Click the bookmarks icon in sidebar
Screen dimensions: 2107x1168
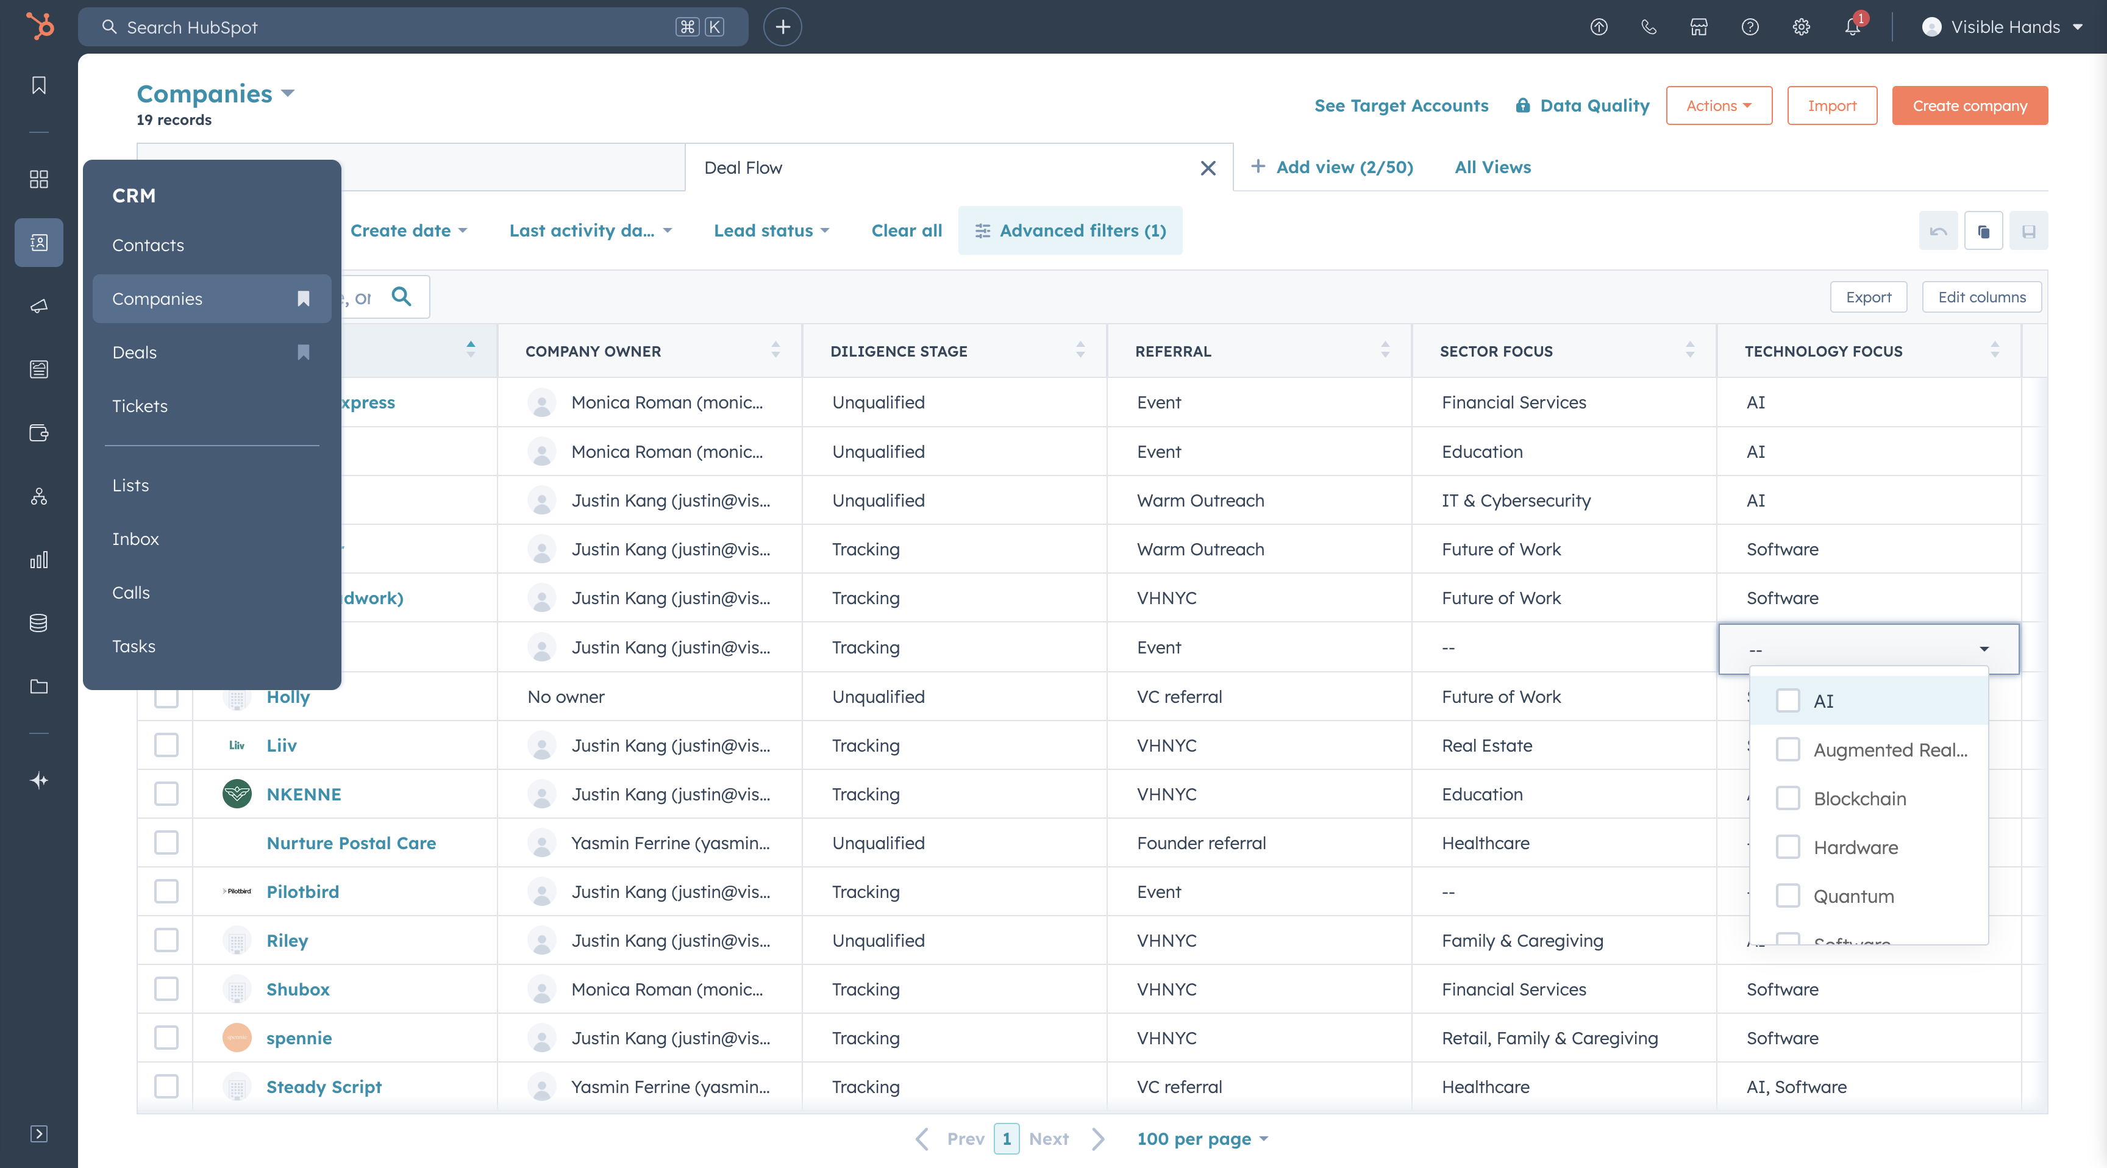point(38,85)
